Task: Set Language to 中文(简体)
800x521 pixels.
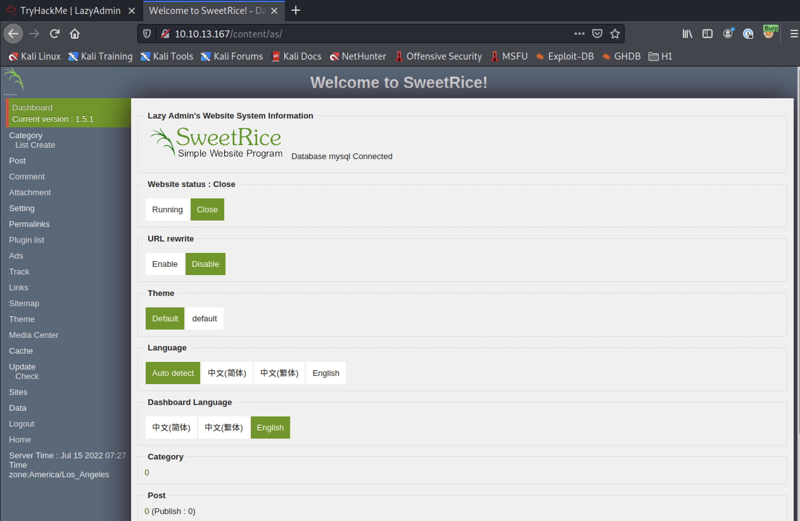Action: click(x=227, y=373)
